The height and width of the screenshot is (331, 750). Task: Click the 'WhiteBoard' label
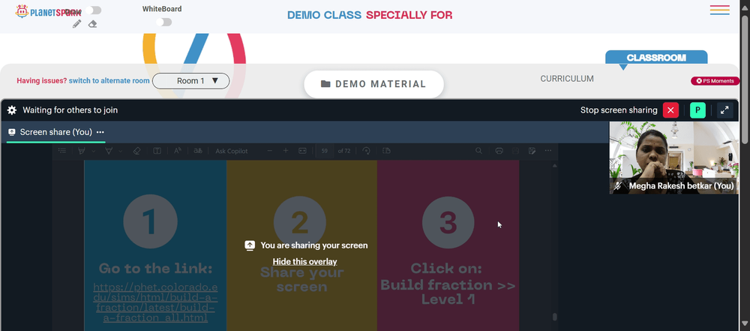point(162,8)
